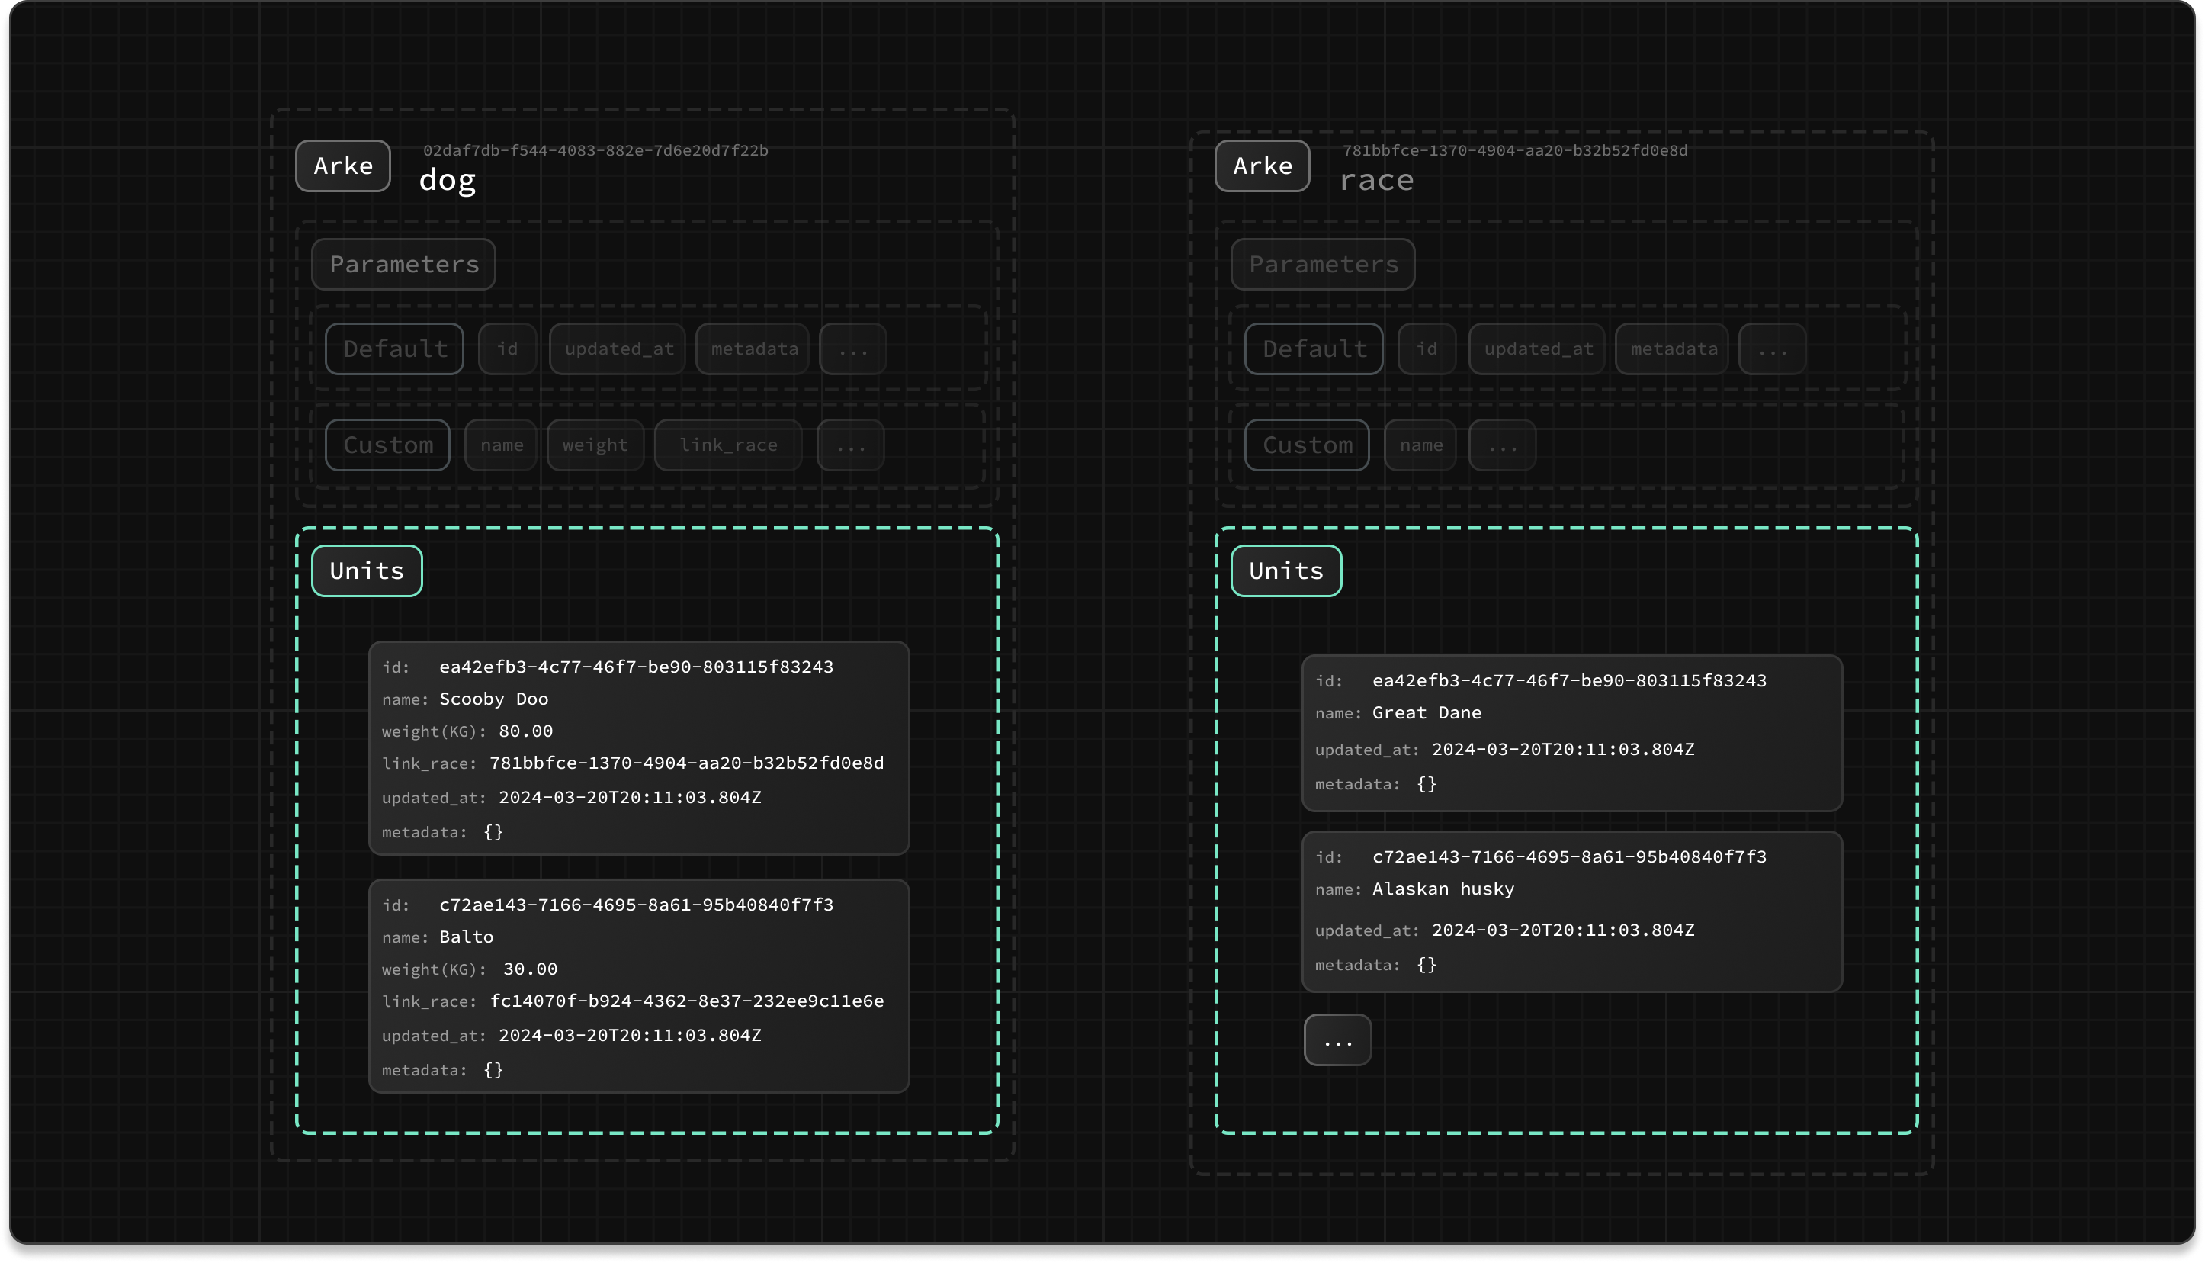This screenshot has width=2205, height=1263.
Task: Click the Balto unit entry card
Action: 639,986
